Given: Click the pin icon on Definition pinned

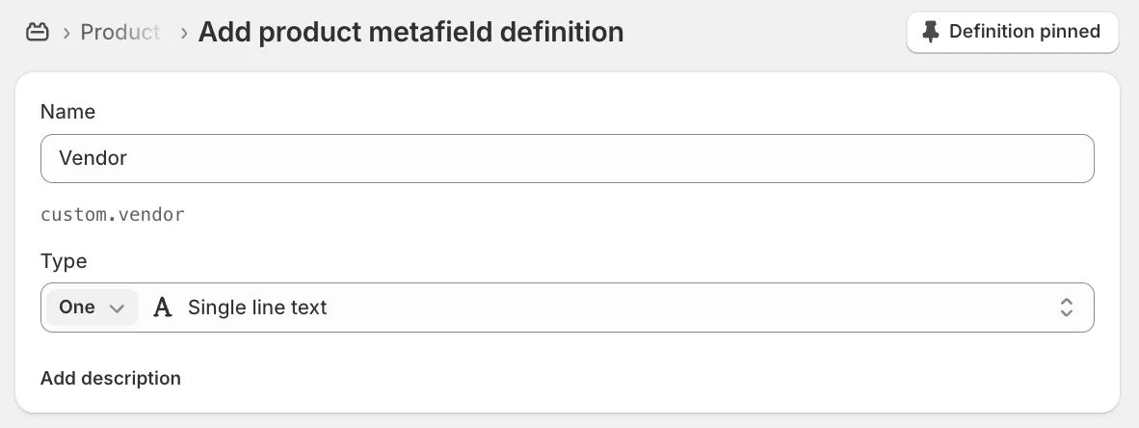Looking at the screenshot, I should tap(930, 32).
